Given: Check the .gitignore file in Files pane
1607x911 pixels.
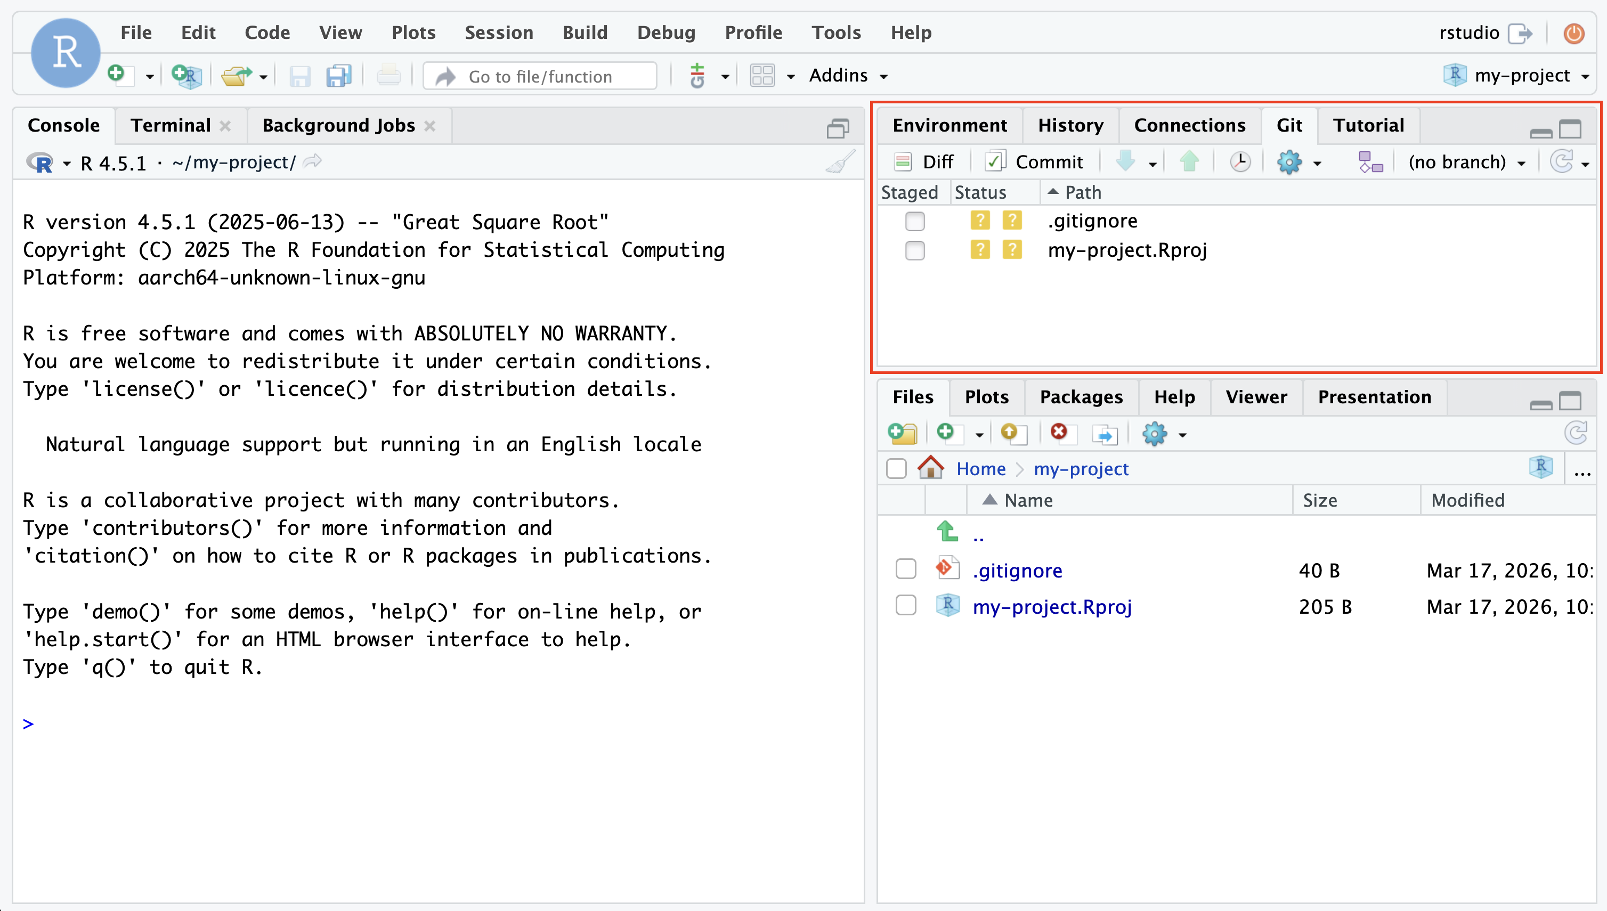Looking at the screenshot, I should (905, 570).
